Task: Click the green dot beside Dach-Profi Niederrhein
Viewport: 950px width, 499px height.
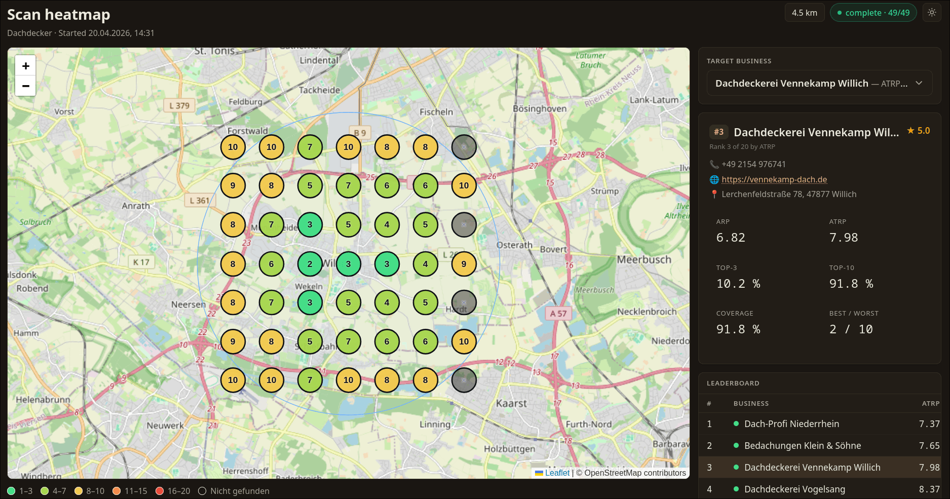Action: click(x=736, y=424)
